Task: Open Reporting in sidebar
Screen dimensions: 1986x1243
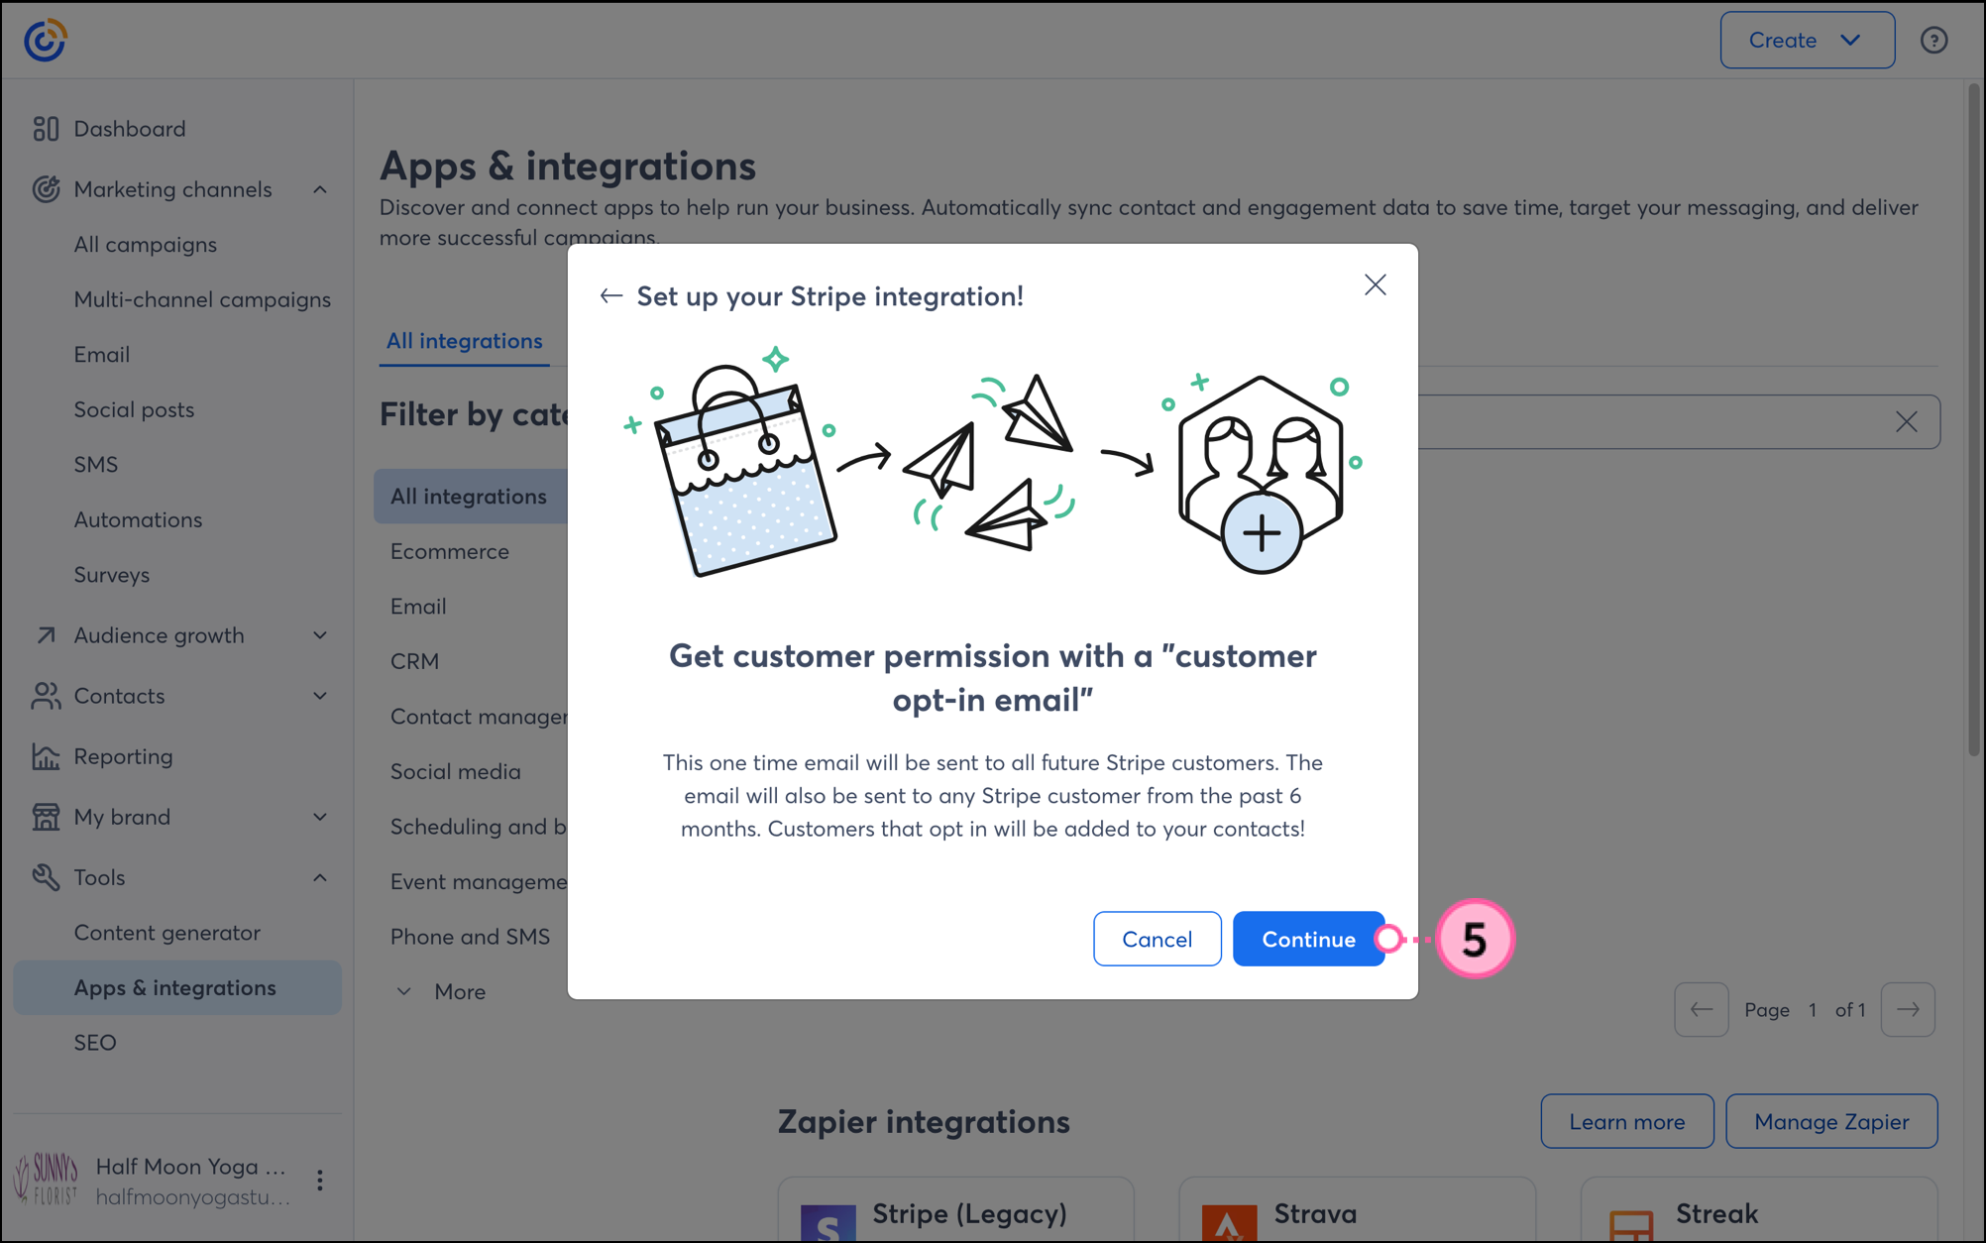Action: coord(123,756)
